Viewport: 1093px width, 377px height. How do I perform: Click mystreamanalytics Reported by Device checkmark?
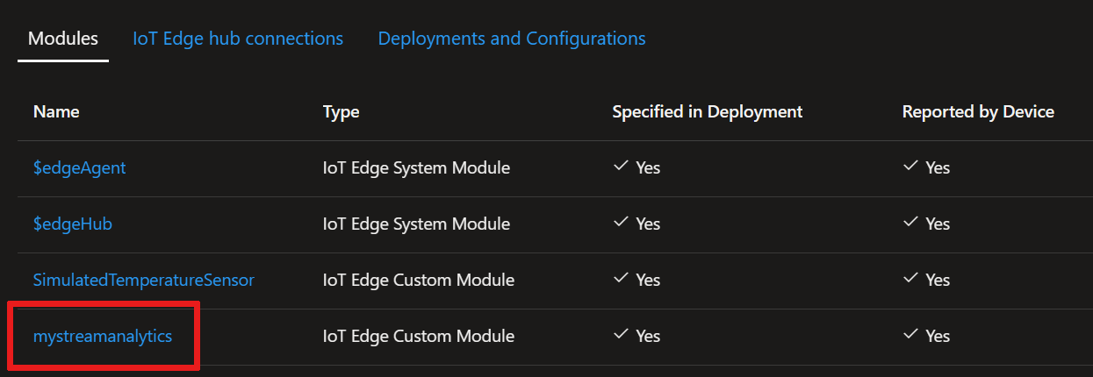point(910,335)
